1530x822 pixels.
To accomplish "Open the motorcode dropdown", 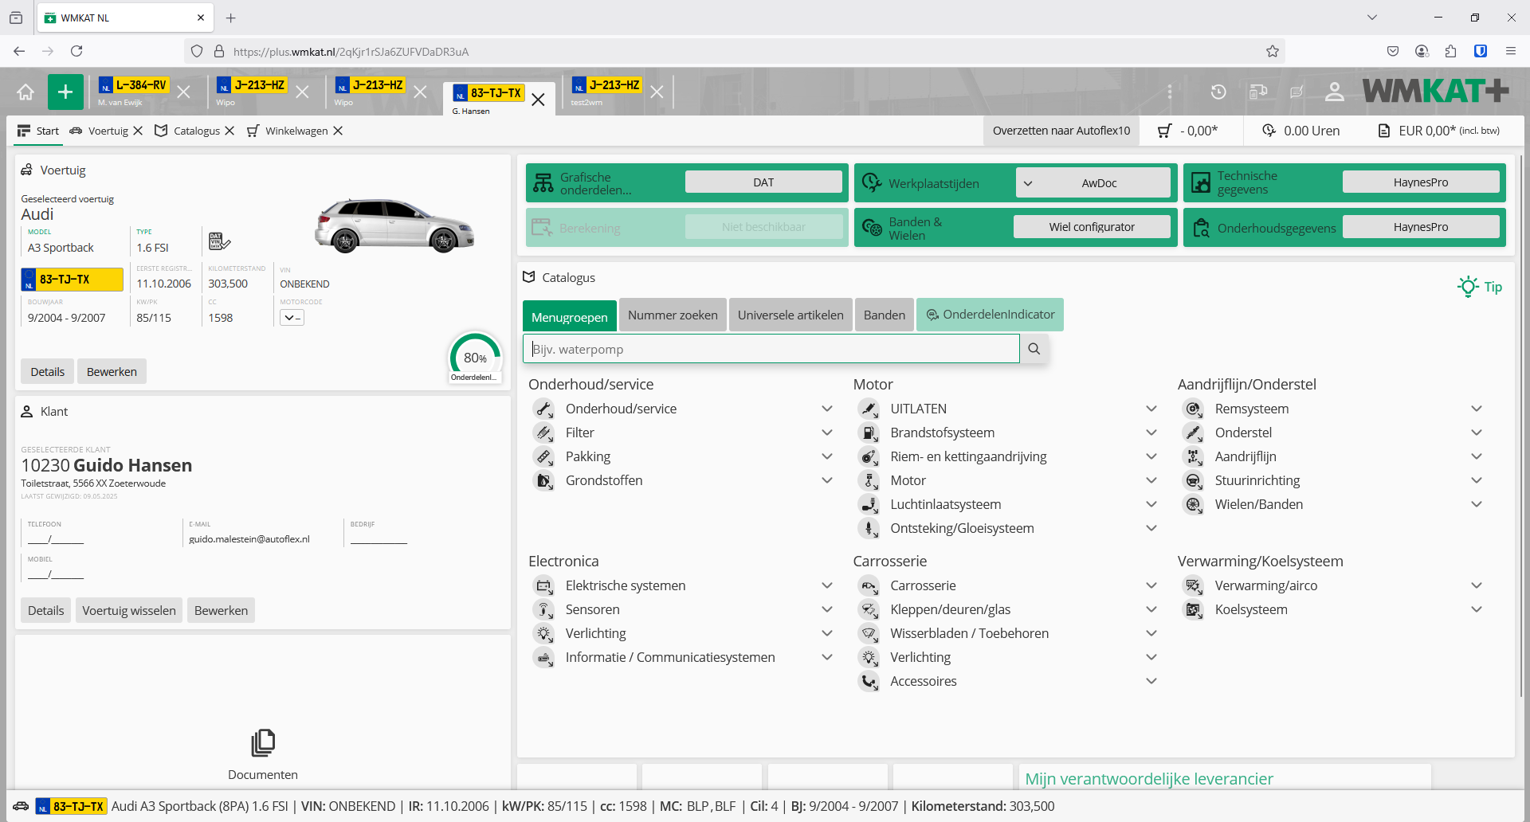I will coord(292,318).
